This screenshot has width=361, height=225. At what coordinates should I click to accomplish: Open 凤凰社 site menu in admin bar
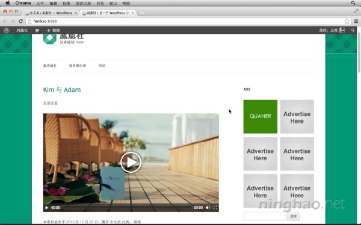22,30
